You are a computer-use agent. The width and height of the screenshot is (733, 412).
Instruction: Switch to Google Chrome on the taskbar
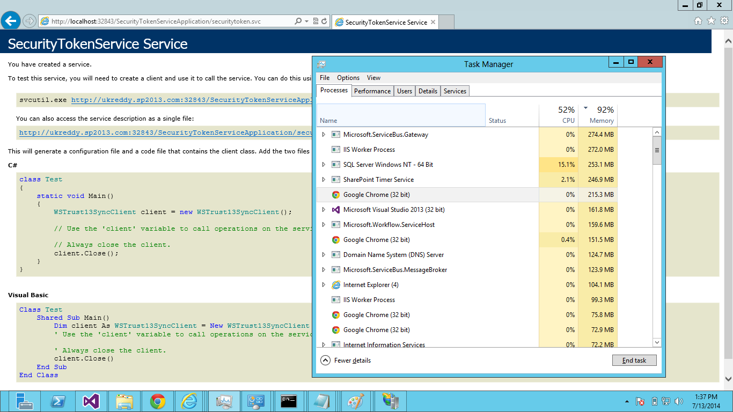coord(158,401)
